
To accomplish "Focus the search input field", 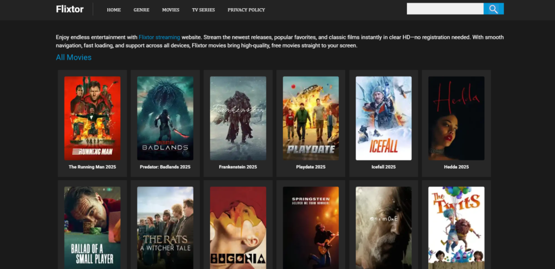I will (446, 9).
